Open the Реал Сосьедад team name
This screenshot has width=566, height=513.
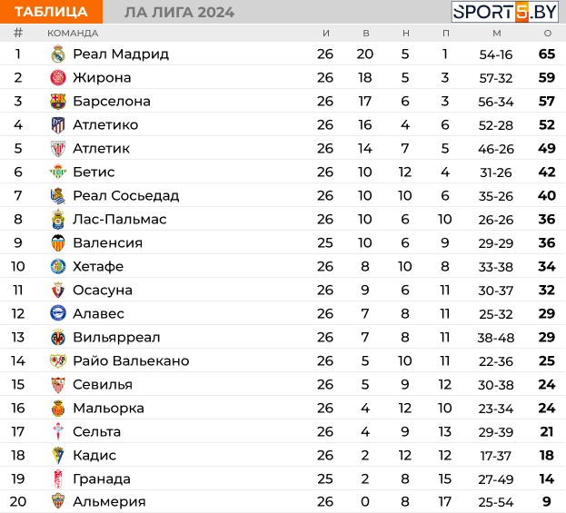(125, 195)
